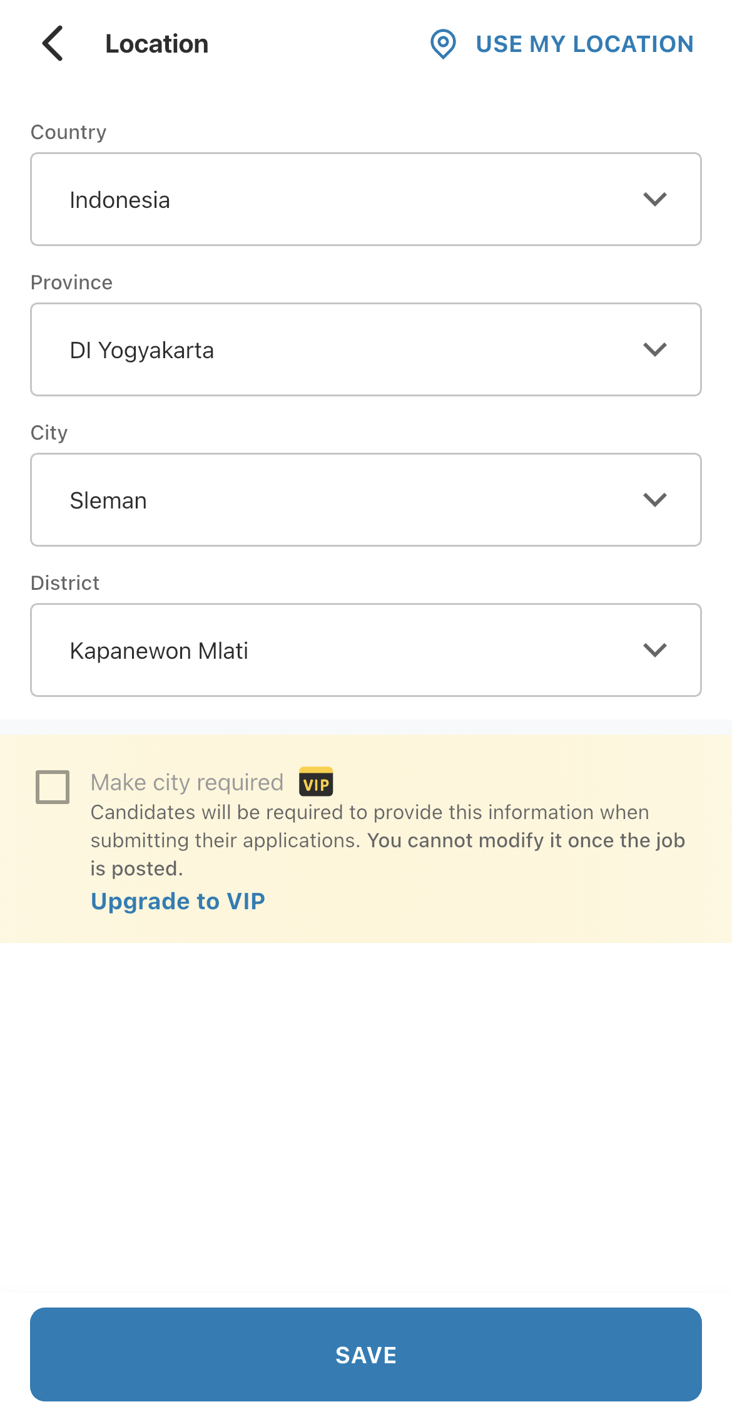Tap the Country field label

pyautogui.click(x=68, y=132)
